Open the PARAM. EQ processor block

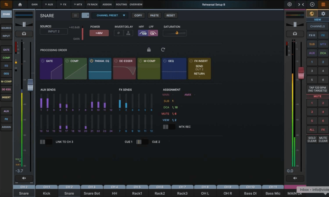coord(100,68)
